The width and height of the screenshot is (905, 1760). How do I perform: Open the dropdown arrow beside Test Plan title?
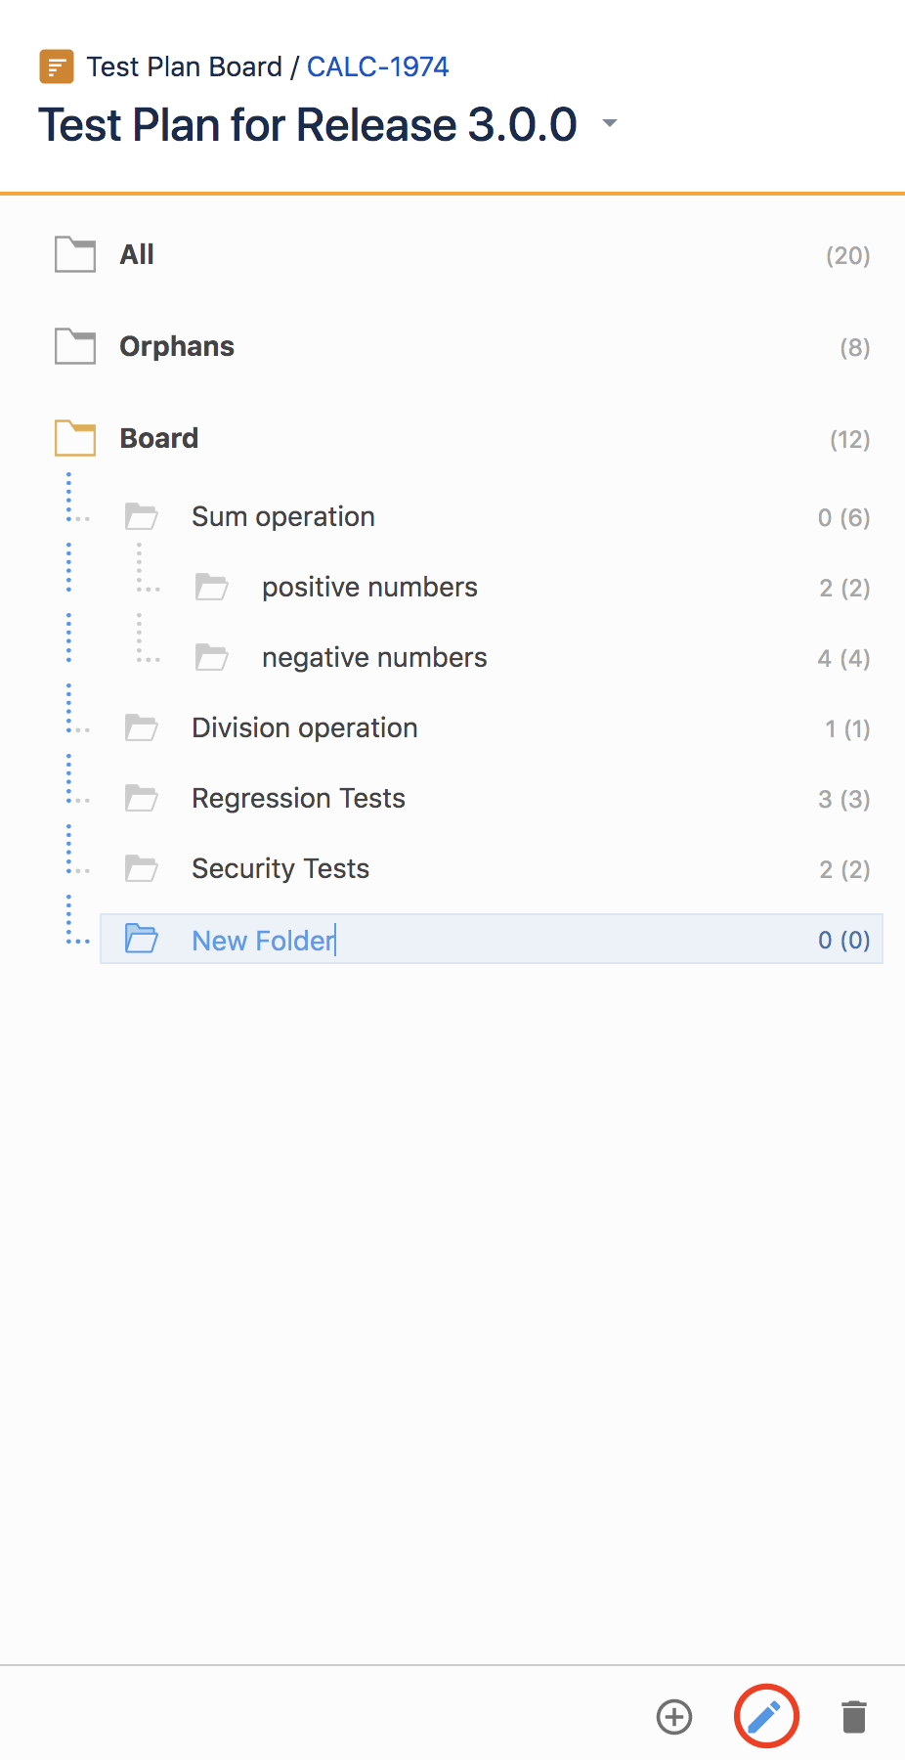tap(610, 123)
